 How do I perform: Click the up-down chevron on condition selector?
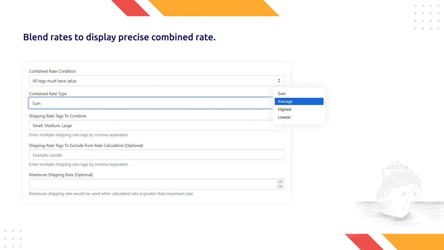[279, 80]
